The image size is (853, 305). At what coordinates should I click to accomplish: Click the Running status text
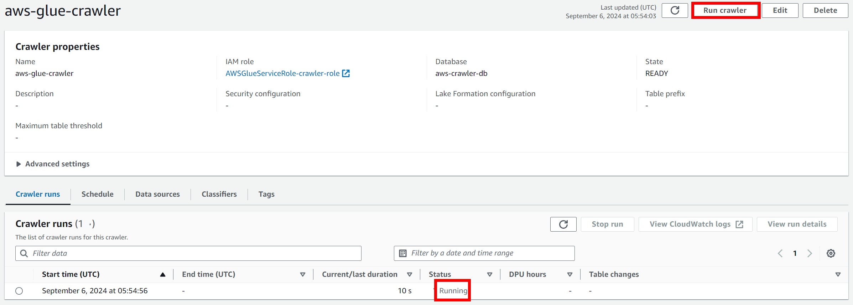coord(453,291)
